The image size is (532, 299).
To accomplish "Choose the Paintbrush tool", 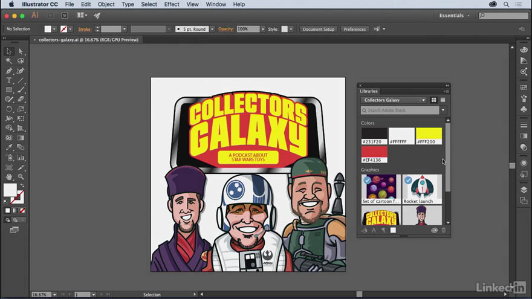I will [x=21, y=90].
